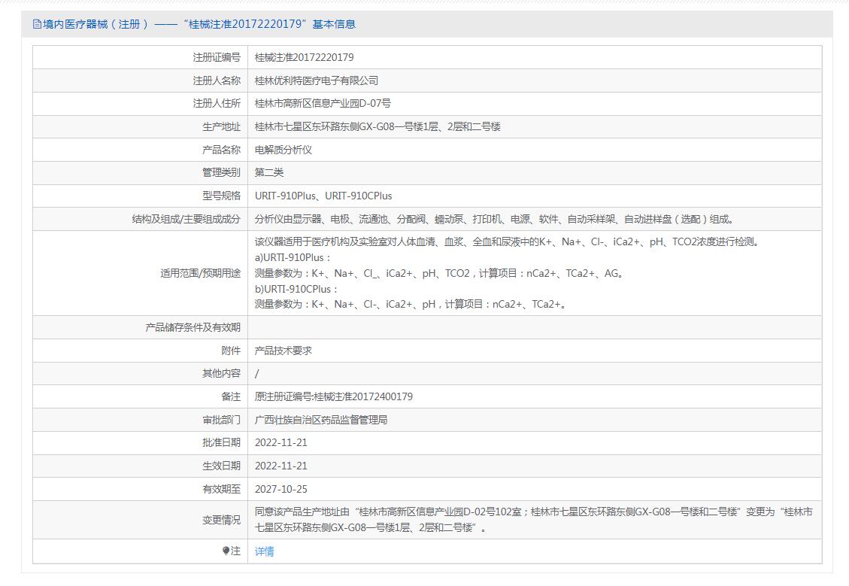The width and height of the screenshot is (849, 586).
Task: Click product name 电解质分析仪
Action: tap(283, 150)
